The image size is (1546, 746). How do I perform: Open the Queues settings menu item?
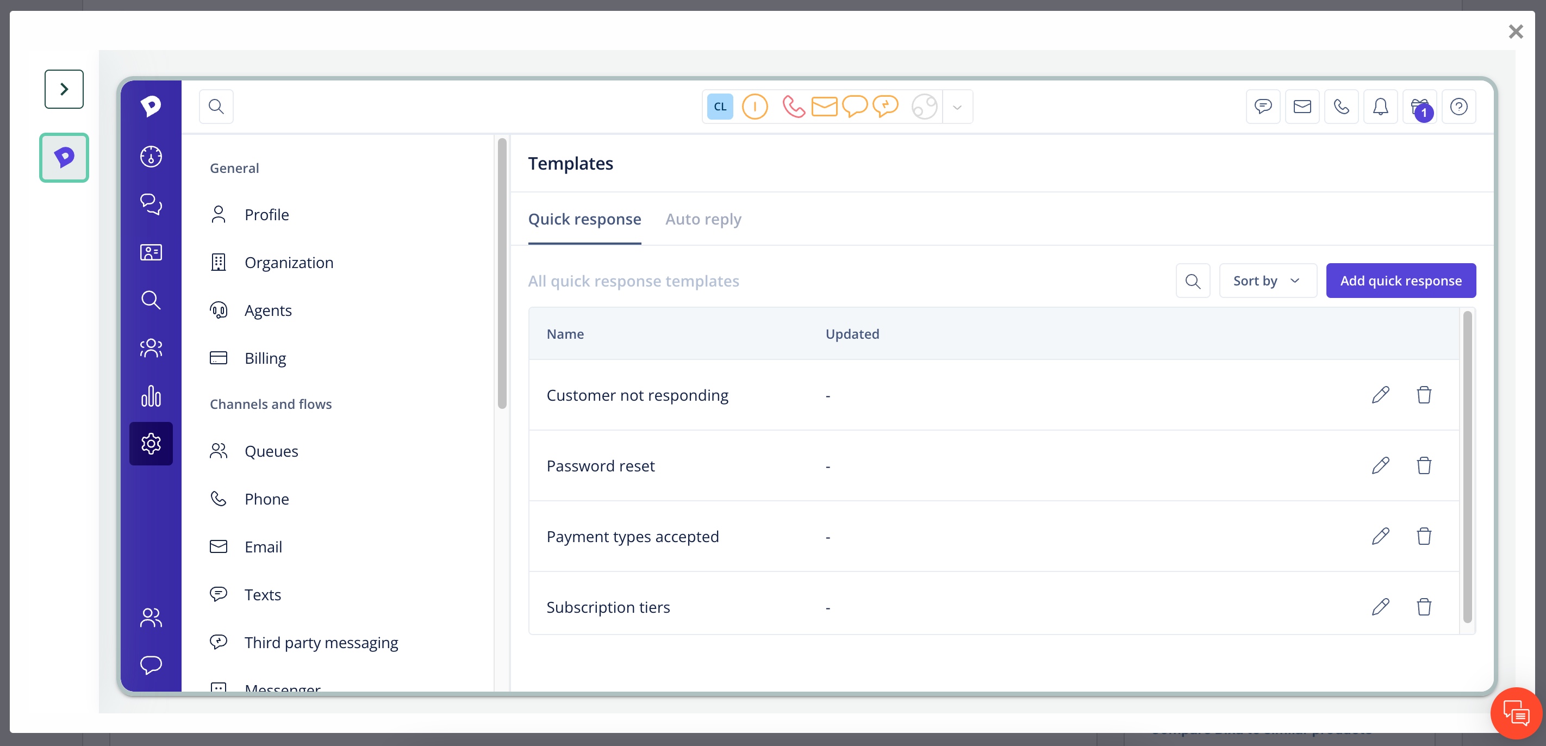pyautogui.click(x=271, y=451)
